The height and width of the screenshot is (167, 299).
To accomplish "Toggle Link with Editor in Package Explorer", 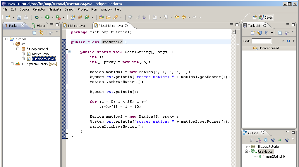I will point(41,33).
